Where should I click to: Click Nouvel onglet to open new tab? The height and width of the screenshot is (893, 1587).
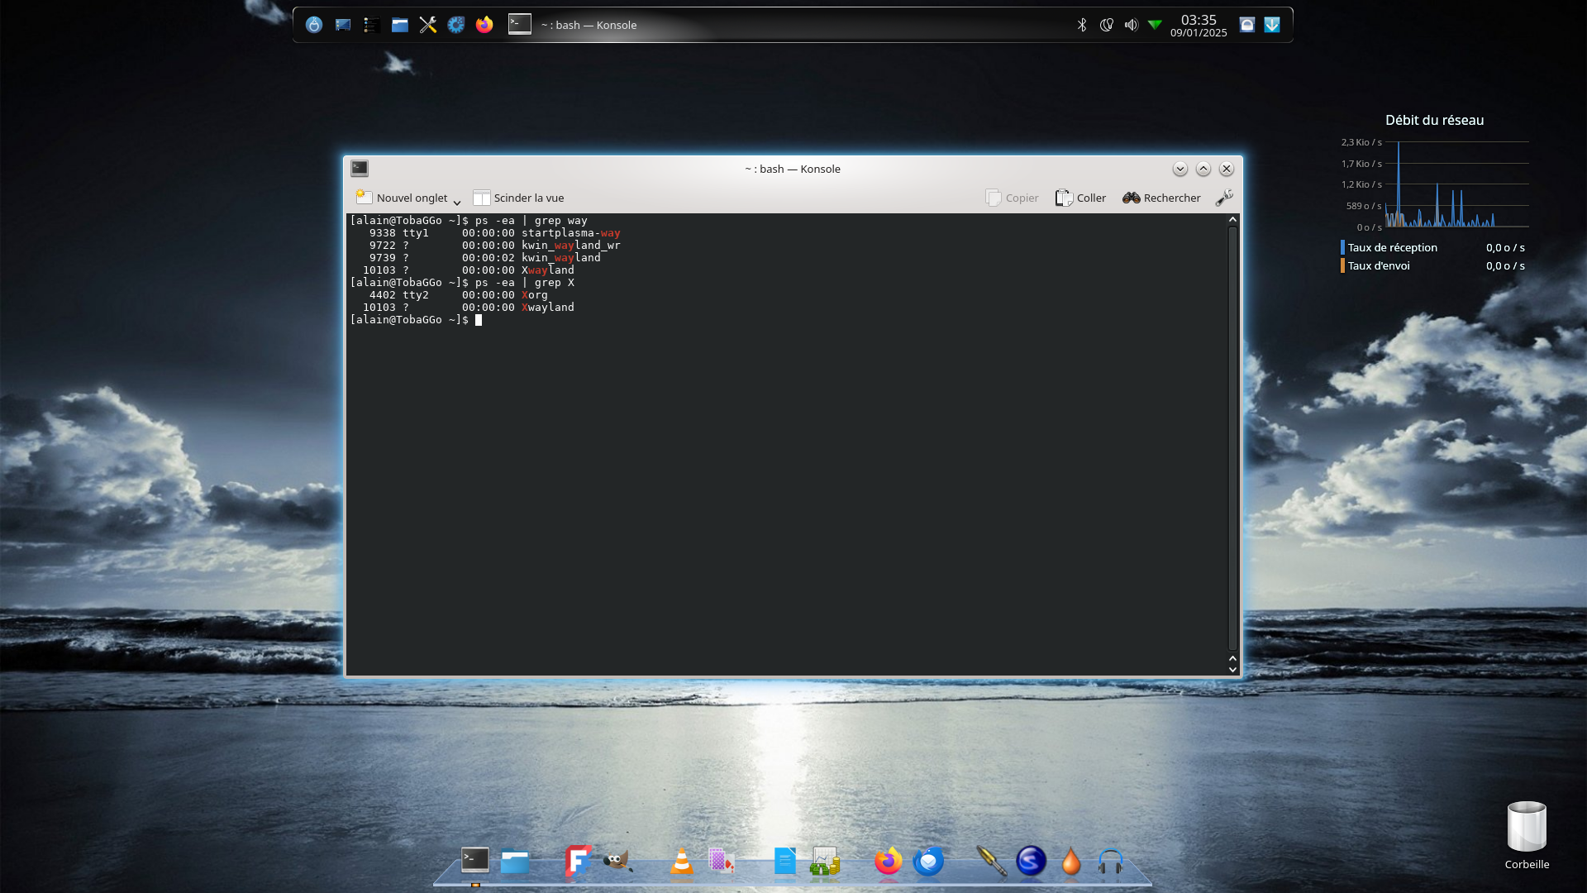402,198
